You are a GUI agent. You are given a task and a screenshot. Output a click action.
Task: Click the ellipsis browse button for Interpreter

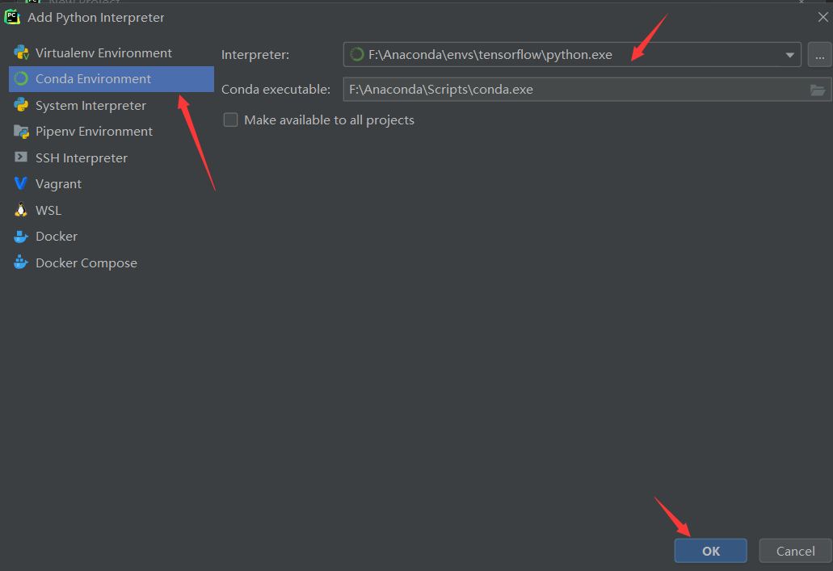pos(820,54)
